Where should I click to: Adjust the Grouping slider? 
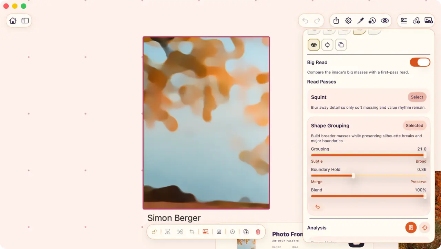369,155
